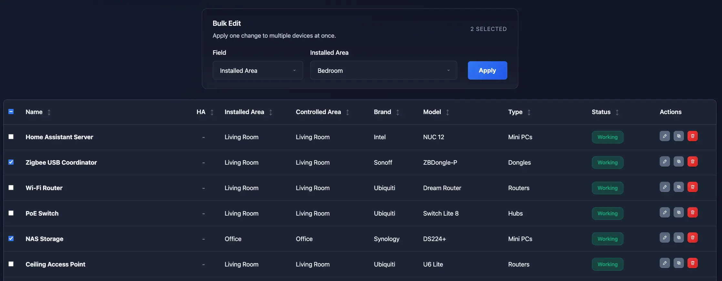Edit the NAS Storage device
Viewport: 722px width, 281px height.
coord(665,238)
